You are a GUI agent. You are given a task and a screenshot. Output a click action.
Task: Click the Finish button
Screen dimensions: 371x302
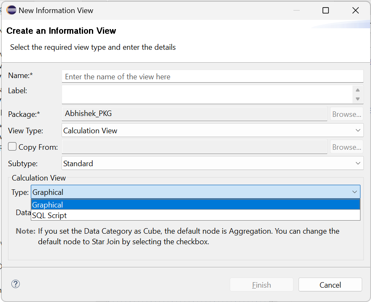261,285
